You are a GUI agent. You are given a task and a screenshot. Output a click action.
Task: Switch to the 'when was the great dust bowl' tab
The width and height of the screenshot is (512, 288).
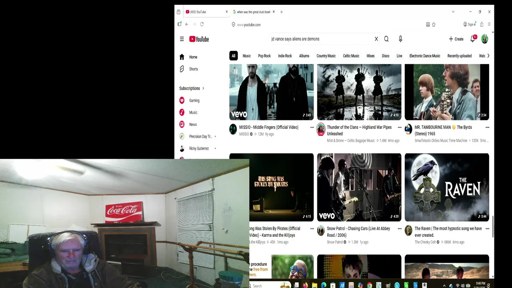[x=253, y=12]
